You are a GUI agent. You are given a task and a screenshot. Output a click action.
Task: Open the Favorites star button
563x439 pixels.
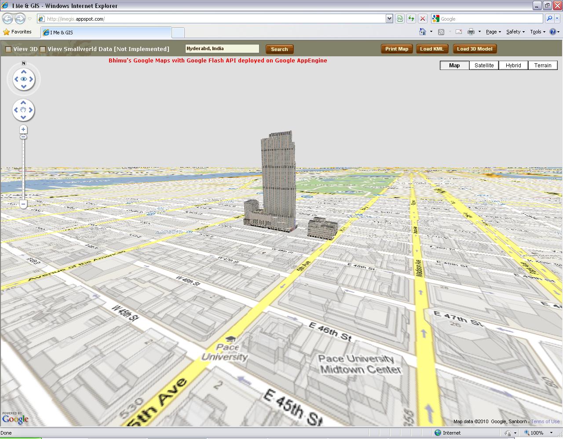[17, 32]
